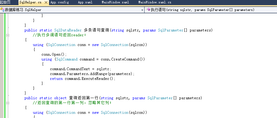Collapse the 多条语句查询 method outline
277x118 pixels.
click(x=8, y=35)
